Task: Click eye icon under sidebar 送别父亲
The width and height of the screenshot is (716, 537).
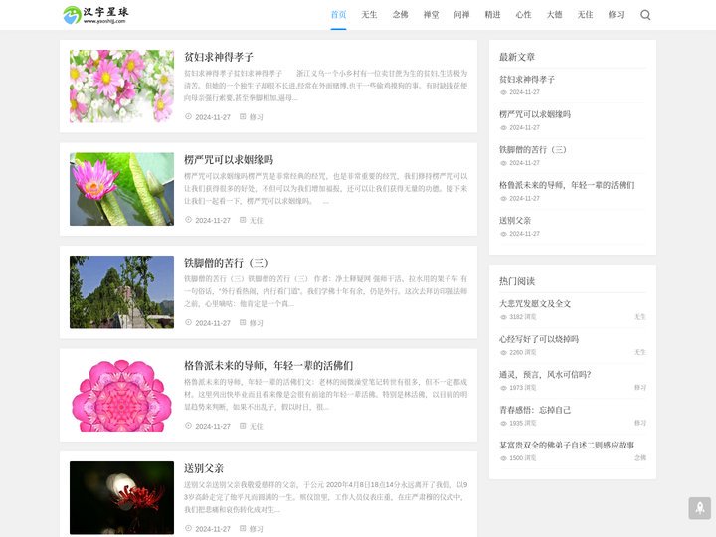Action: 503,234
